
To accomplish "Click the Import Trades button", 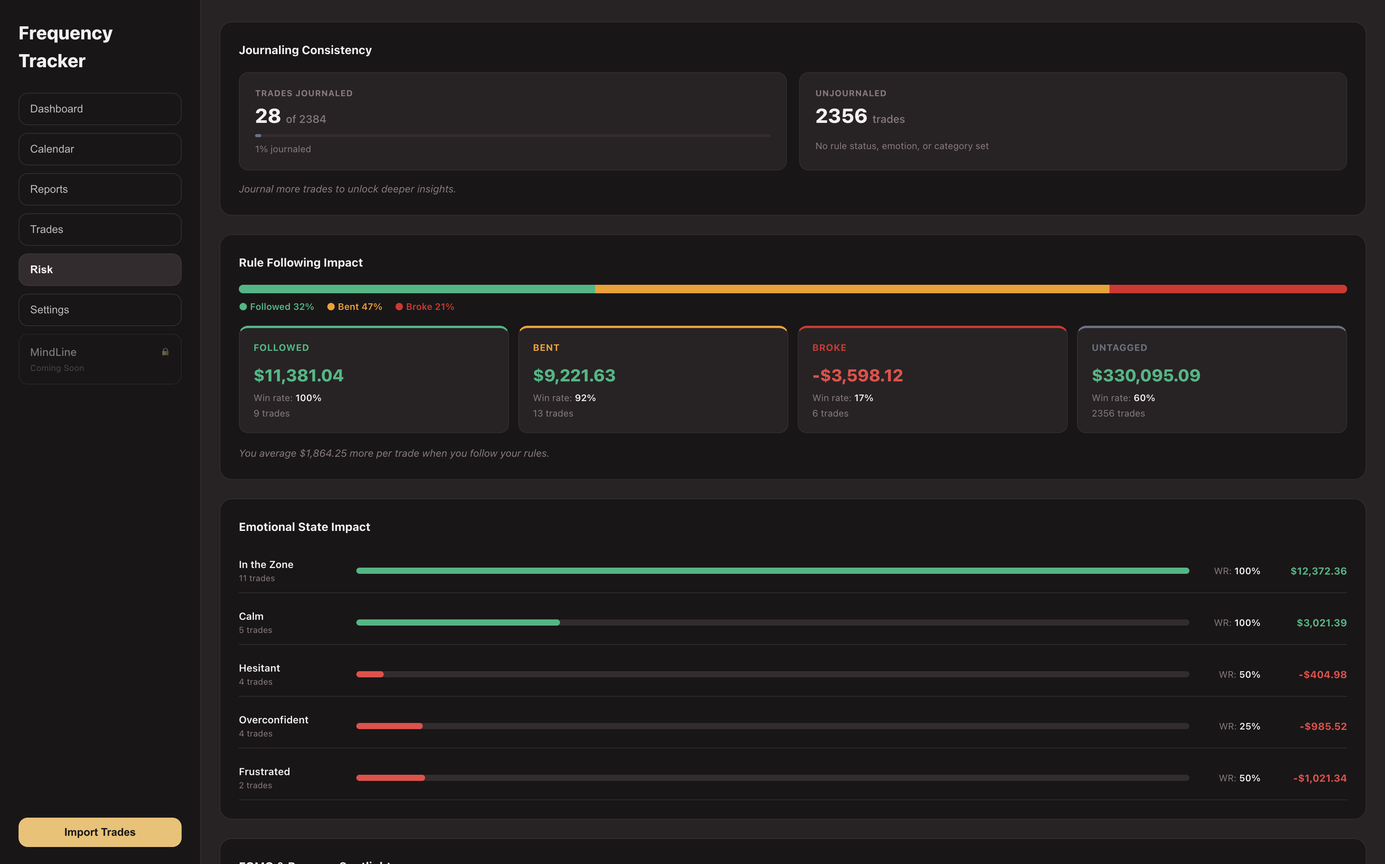I will [100, 832].
